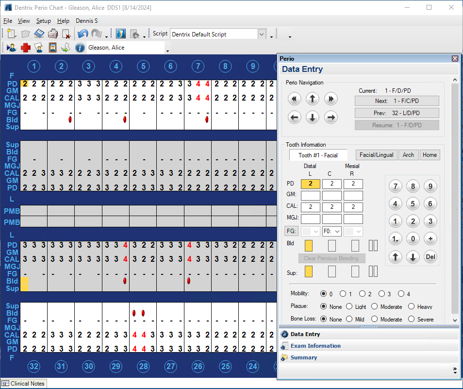Open the F0 furcation grade dropdown
The image size is (463, 389).
coord(332,232)
